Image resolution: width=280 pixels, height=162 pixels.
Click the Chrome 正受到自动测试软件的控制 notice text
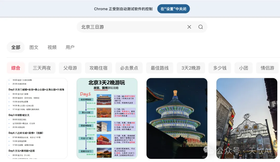pos(123,9)
